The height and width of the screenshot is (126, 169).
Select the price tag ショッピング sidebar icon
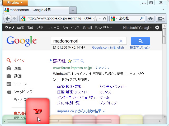tap(9, 92)
